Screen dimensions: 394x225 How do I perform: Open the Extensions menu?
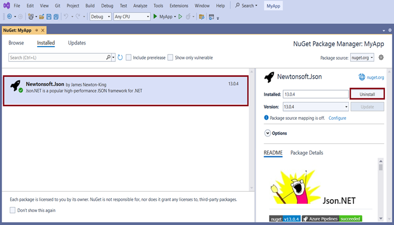179,6
